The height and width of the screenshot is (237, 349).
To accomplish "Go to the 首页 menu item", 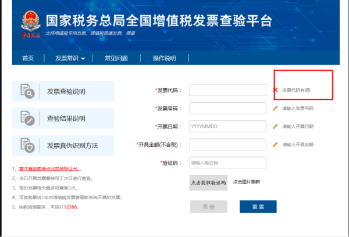I will click(x=28, y=58).
